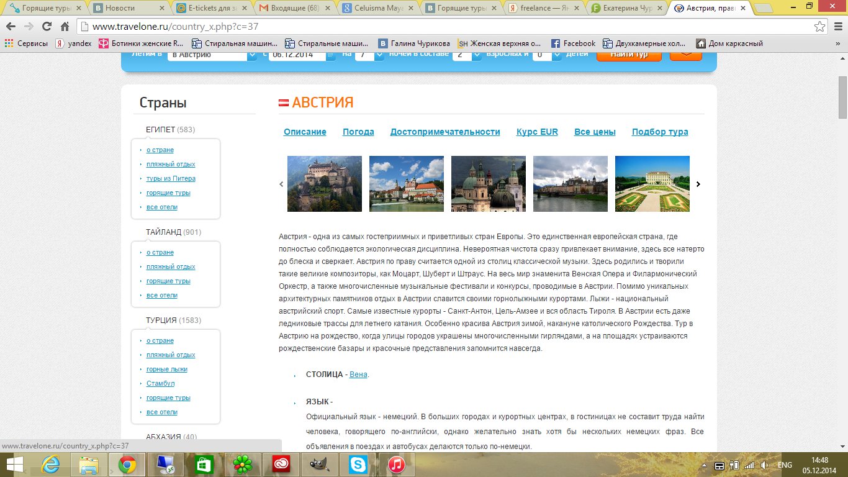Switch to the E-tickets browser tab
848x477 pixels.
pyautogui.click(x=212, y=8)
